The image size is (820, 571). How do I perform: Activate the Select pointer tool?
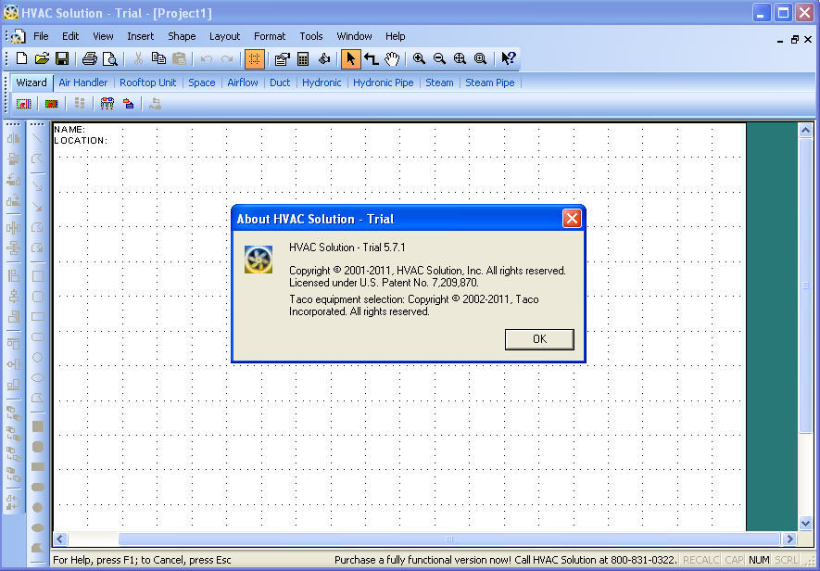pyautogui.click(x=350, y=58)
